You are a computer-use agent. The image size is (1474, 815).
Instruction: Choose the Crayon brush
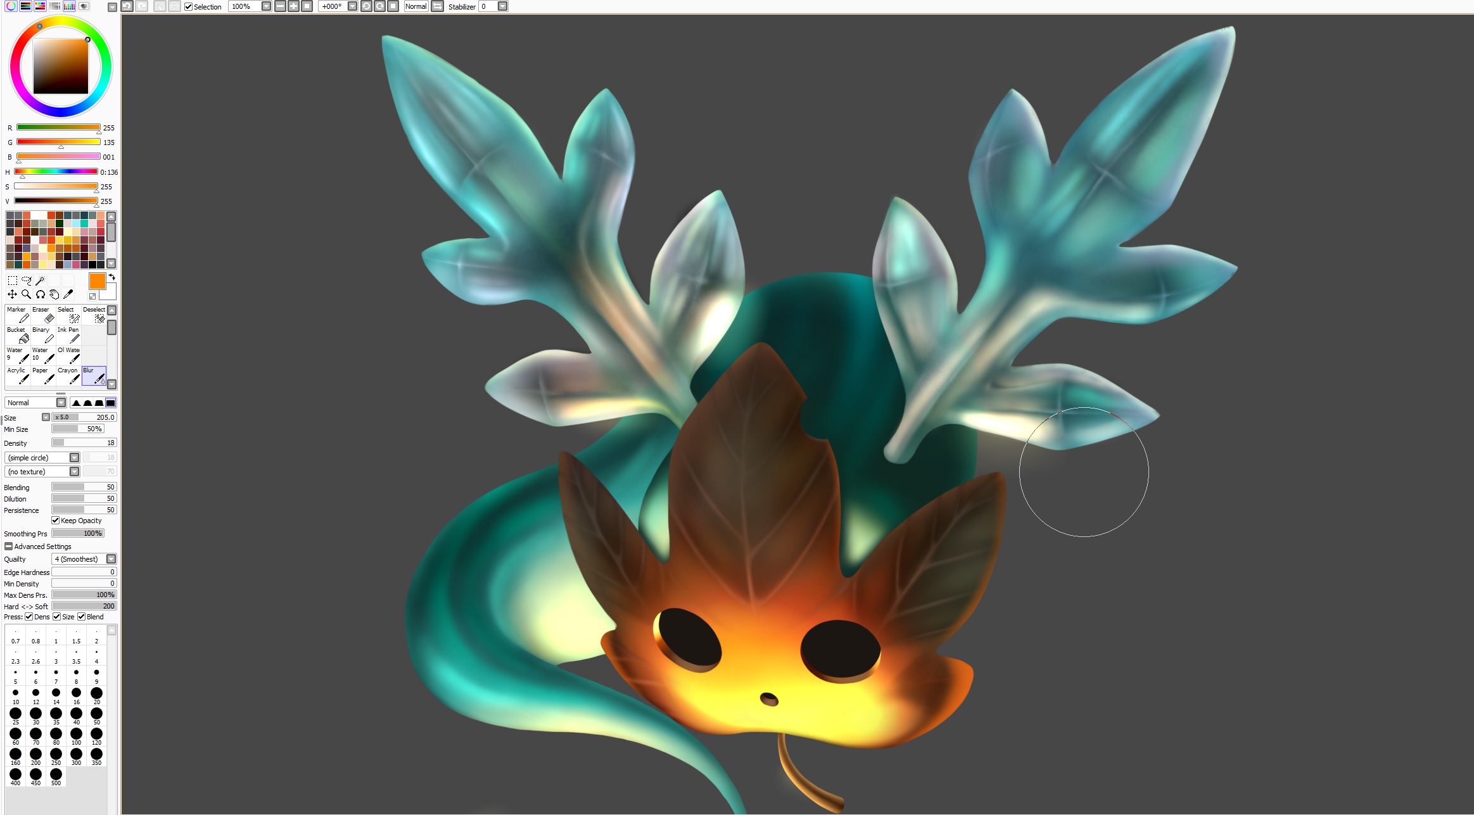tap(68, 376)
